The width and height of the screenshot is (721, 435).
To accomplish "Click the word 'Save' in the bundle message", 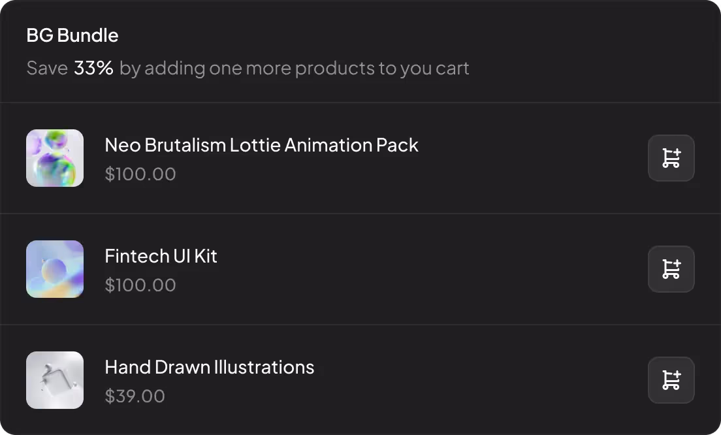I will [47, 68].
